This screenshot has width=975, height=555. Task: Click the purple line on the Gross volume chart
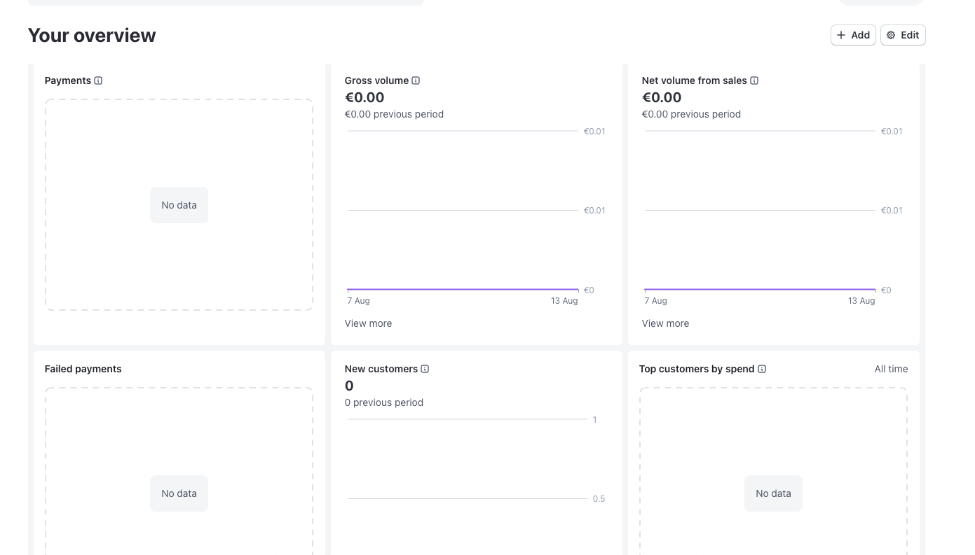pos(463,288)
